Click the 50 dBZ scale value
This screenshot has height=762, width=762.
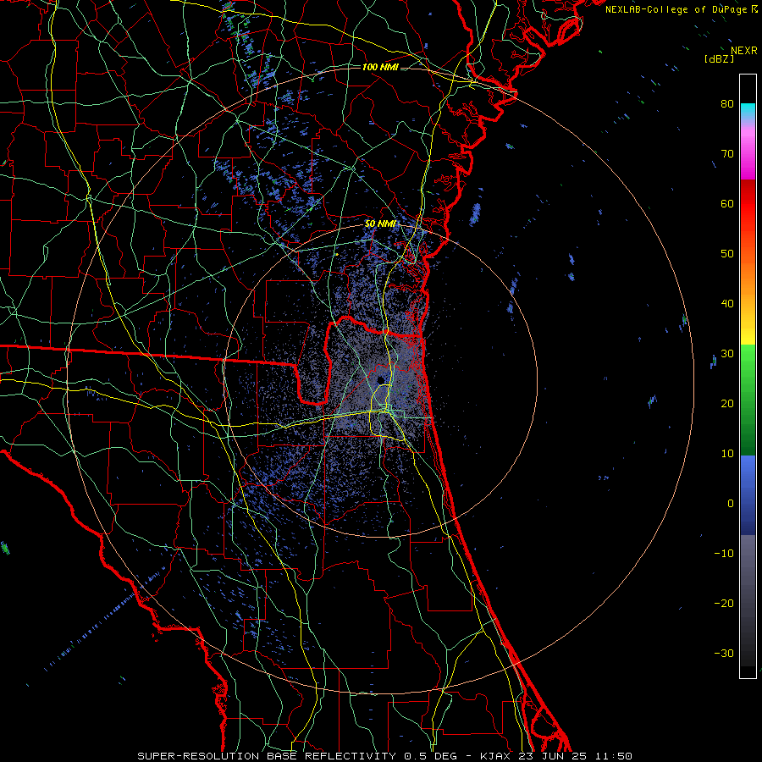(727, 254)
